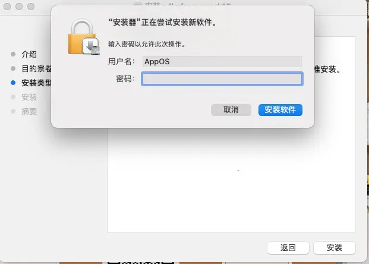369x264 pixels.
Task: Confirm with the blue 安装软件 button
Action: pyautogui.click(x=280, y=110)
